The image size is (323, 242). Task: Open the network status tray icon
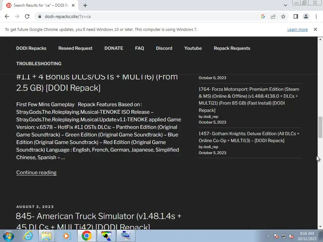point(284,236)
